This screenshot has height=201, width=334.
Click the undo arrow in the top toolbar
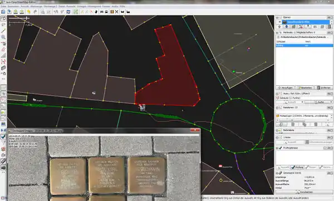pyautogui.click(x=28, y=12)
